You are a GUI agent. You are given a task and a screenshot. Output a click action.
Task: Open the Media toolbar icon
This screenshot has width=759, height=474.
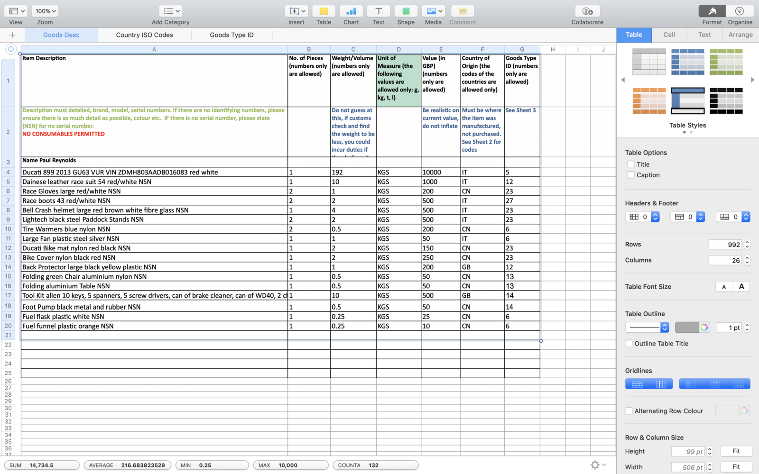(x=433, y=11)
